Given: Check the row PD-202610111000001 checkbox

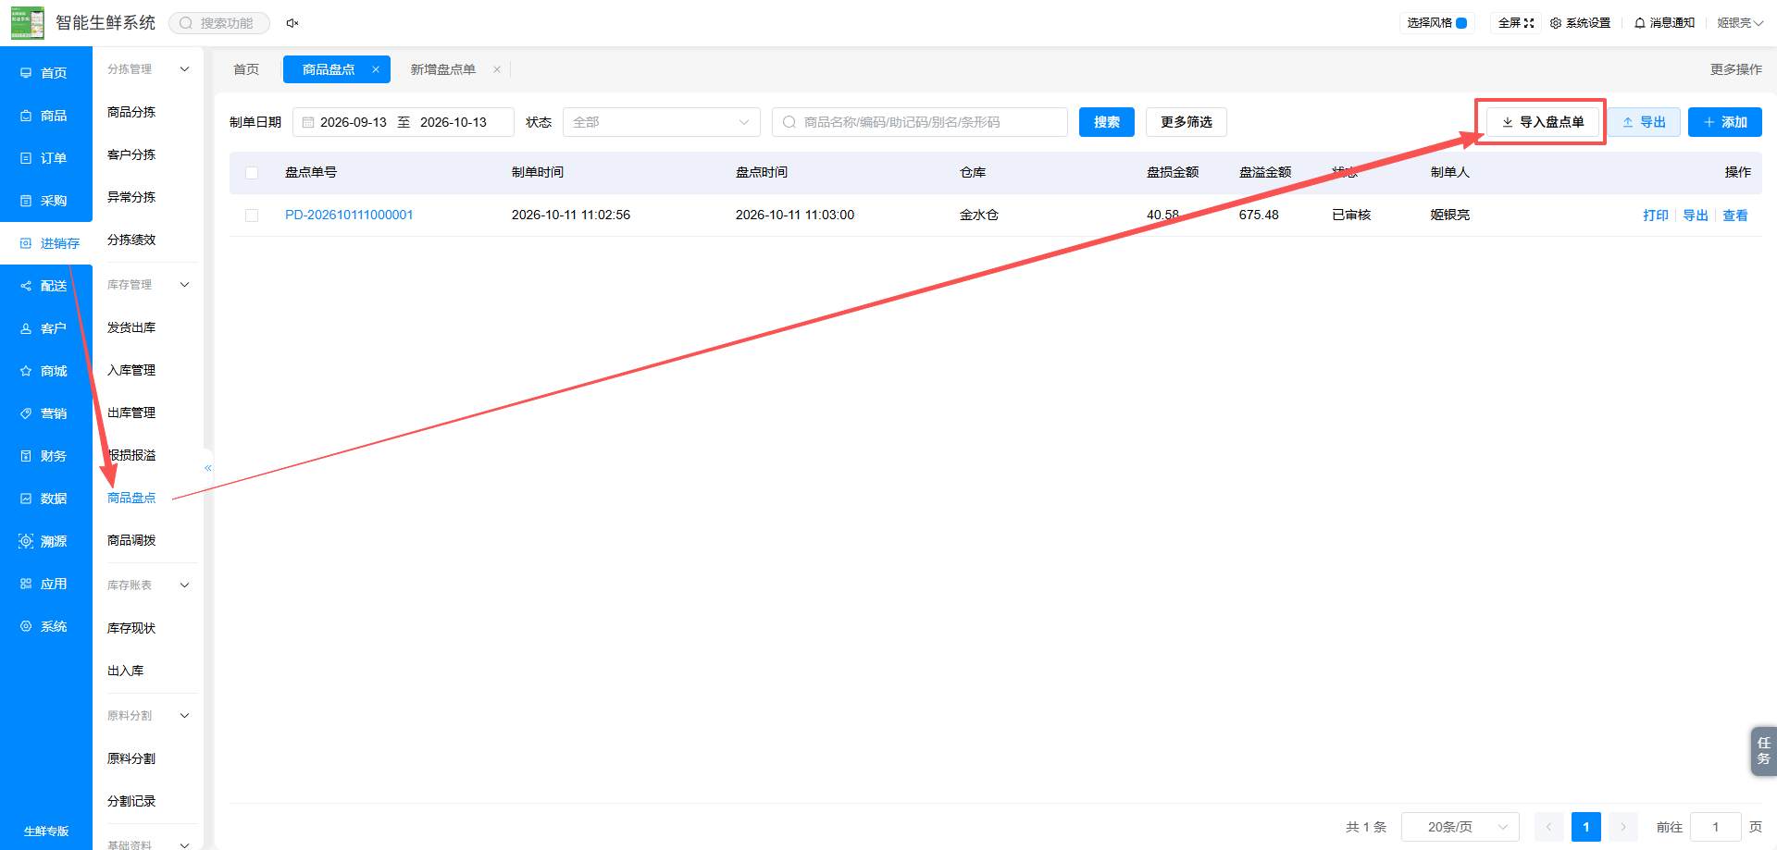Looking at the screenshot, I should (252, 216).
